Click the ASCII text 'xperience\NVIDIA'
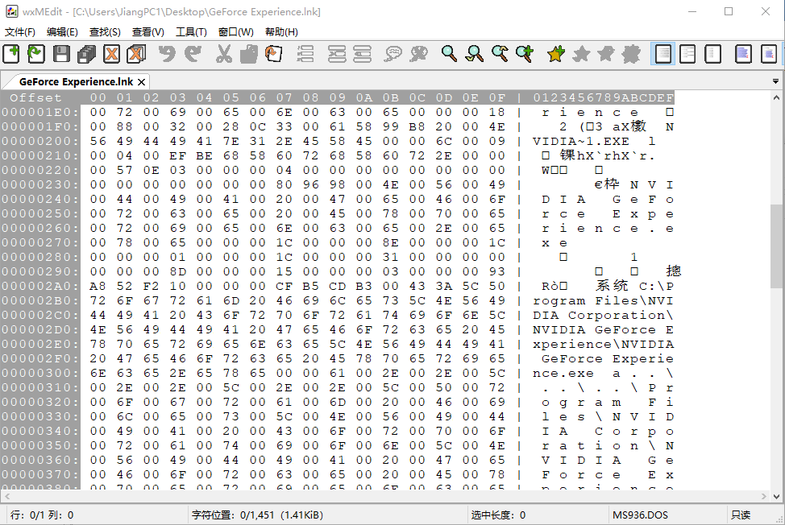The width and height of the screenshot is (785, 525). [604, 344]
